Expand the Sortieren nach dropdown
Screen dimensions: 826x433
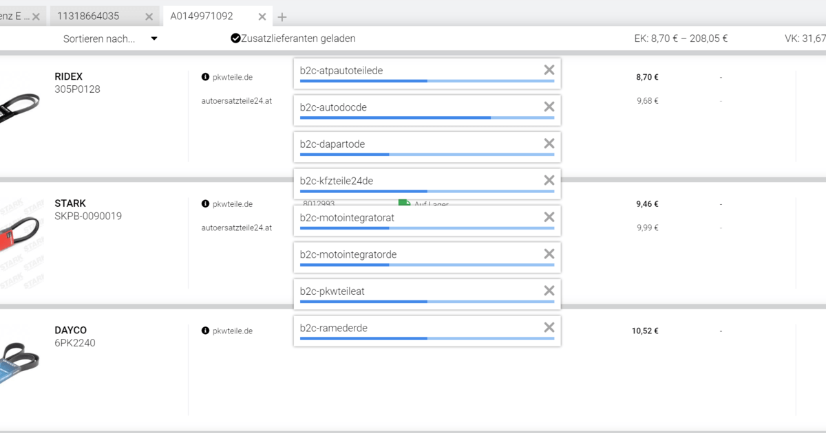110,38
